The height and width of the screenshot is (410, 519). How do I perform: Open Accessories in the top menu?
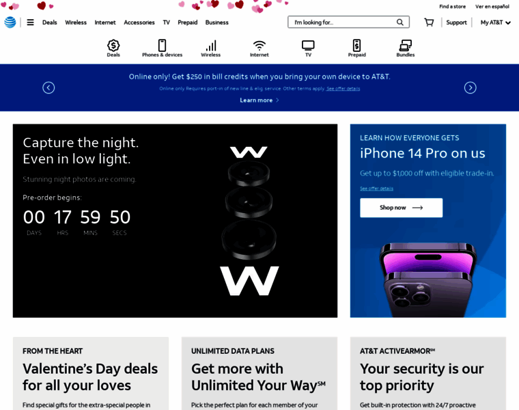click(139, 23)
